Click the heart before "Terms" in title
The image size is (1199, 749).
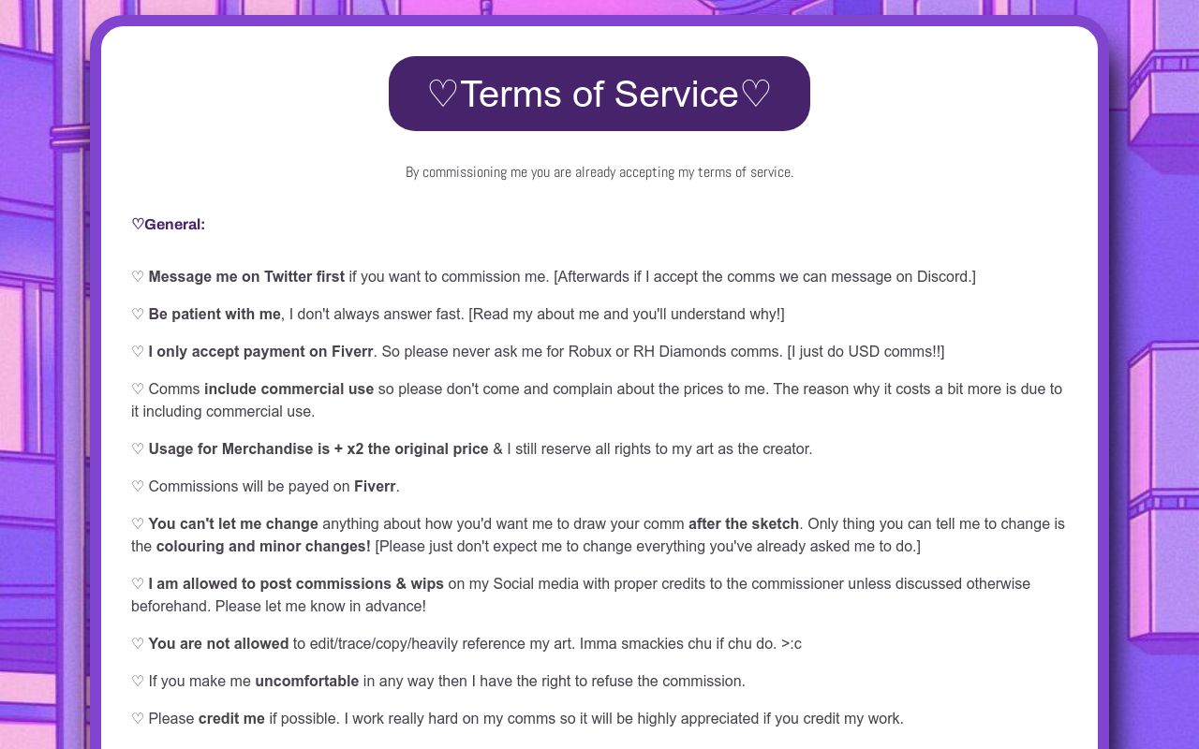pos(443,94)
